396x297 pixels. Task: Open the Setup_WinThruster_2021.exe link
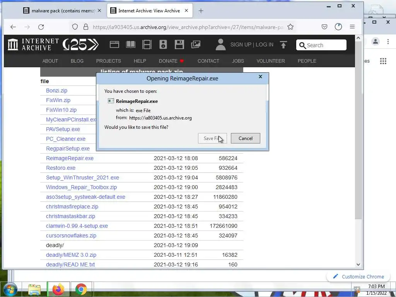coord(82,177)
